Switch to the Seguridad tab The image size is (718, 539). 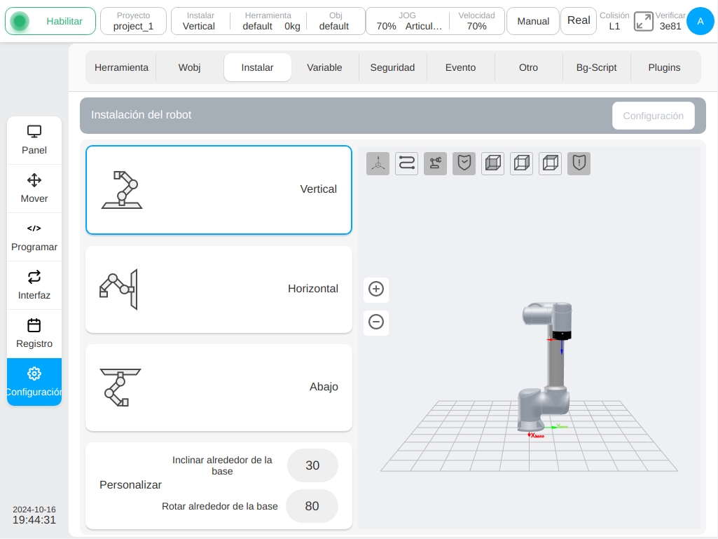pyautogui.click(x=392, y=67)
